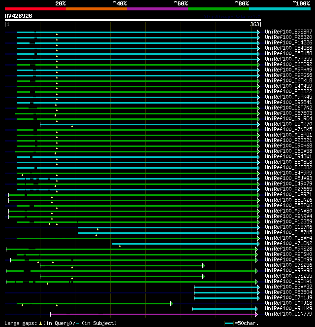Select the UniRef100_P27665 label

tap(288, 189)
